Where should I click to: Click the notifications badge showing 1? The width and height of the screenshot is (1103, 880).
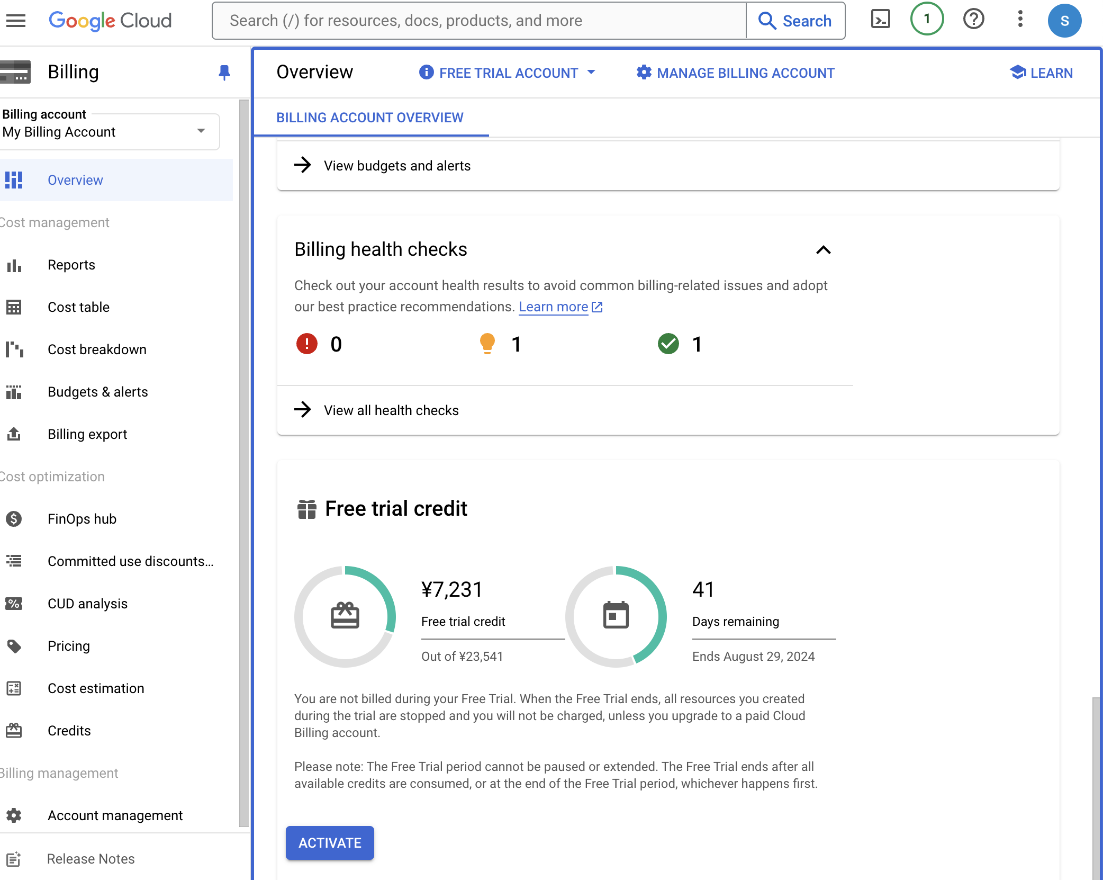(x=926, y=20)
